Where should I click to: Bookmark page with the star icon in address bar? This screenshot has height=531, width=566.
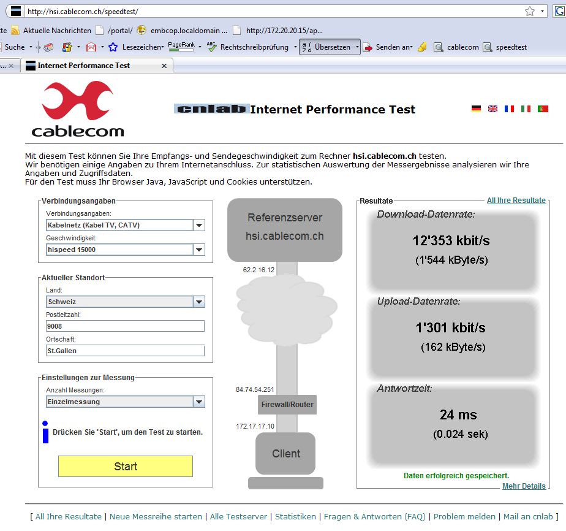coord(530,11)
